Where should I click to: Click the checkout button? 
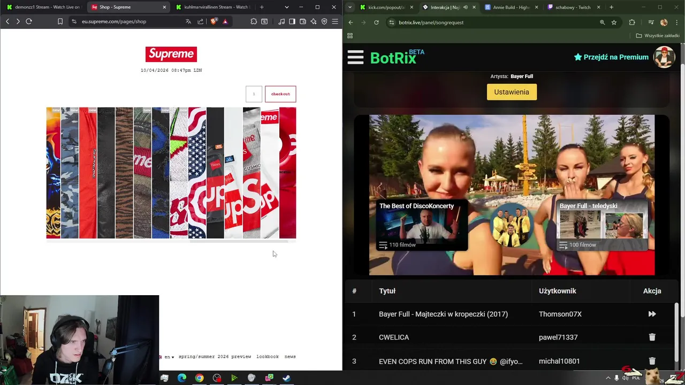click(x=280, y=94)
